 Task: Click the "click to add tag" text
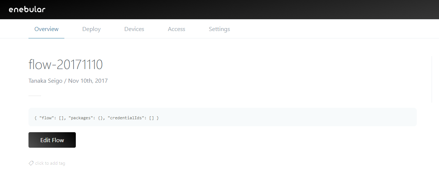[50, 163]
